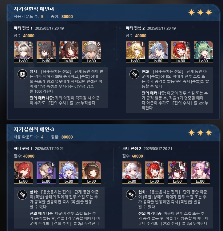Select the fox-mask character in 예언•3 party 2
223x231 pixels.
(x=177, y=172)
